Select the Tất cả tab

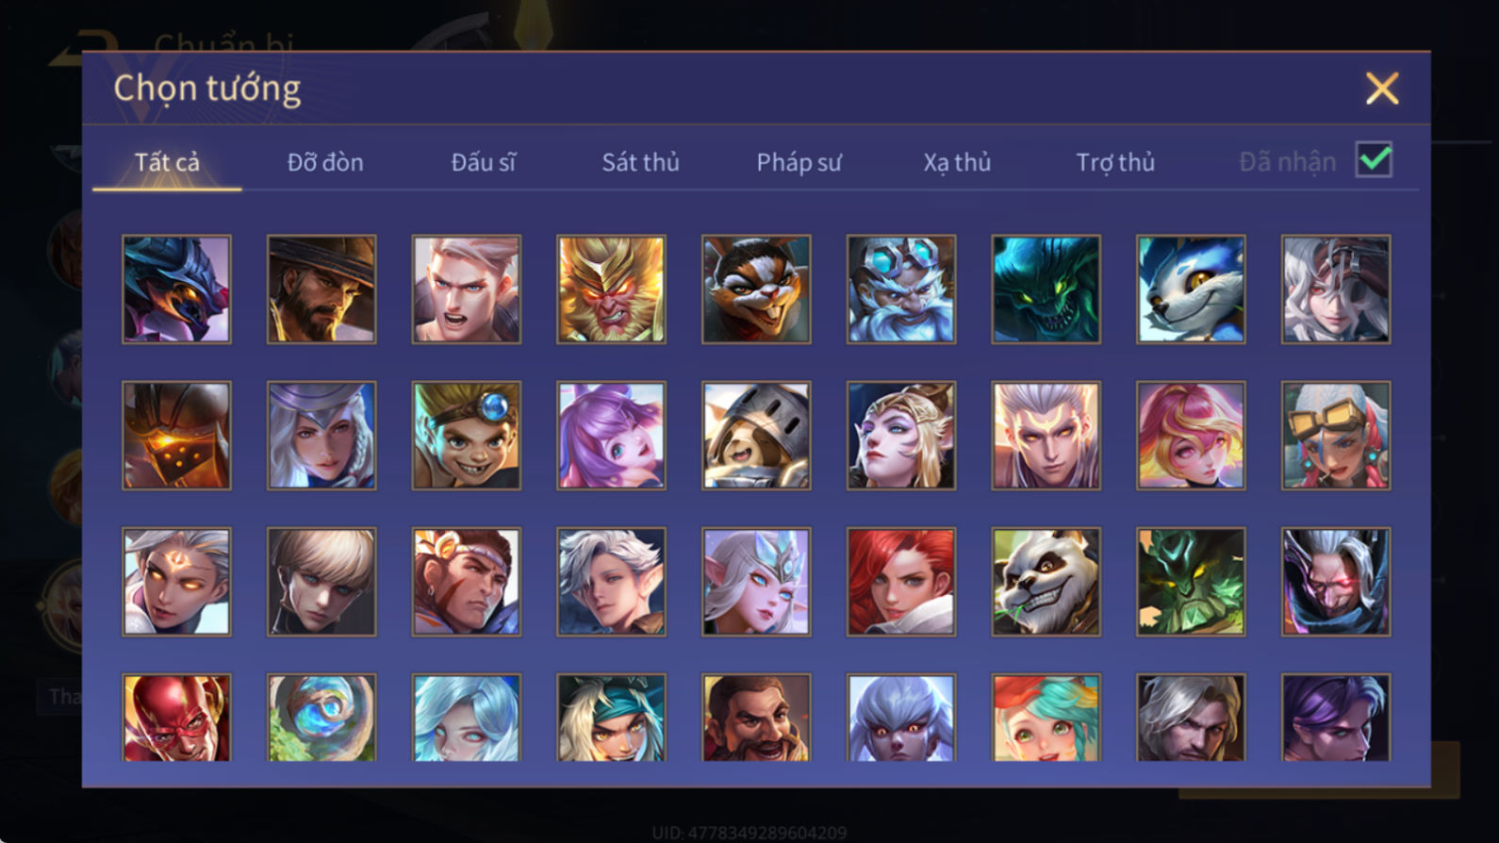[x=167, y=162]
